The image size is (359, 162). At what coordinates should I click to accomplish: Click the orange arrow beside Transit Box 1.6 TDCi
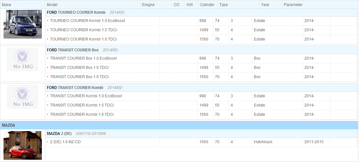click(48, 77)
